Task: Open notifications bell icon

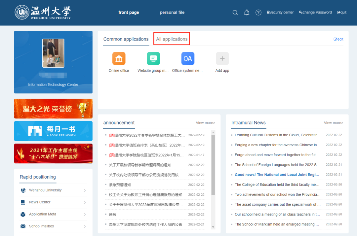Action: click(x=247, y=13)
